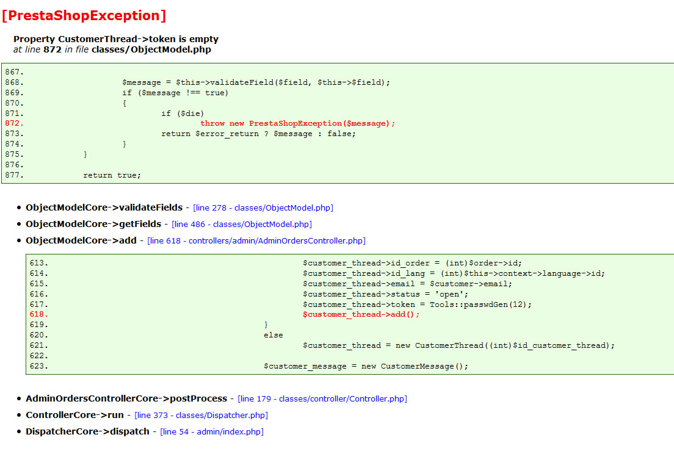This screenshot has width=674, height=454.
Task: Open link line 486 classes/ObjectModel.php
Action: tap(242, 224)
